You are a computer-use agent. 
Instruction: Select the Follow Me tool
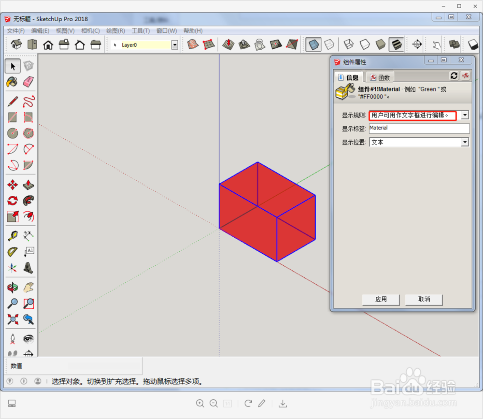28,201
